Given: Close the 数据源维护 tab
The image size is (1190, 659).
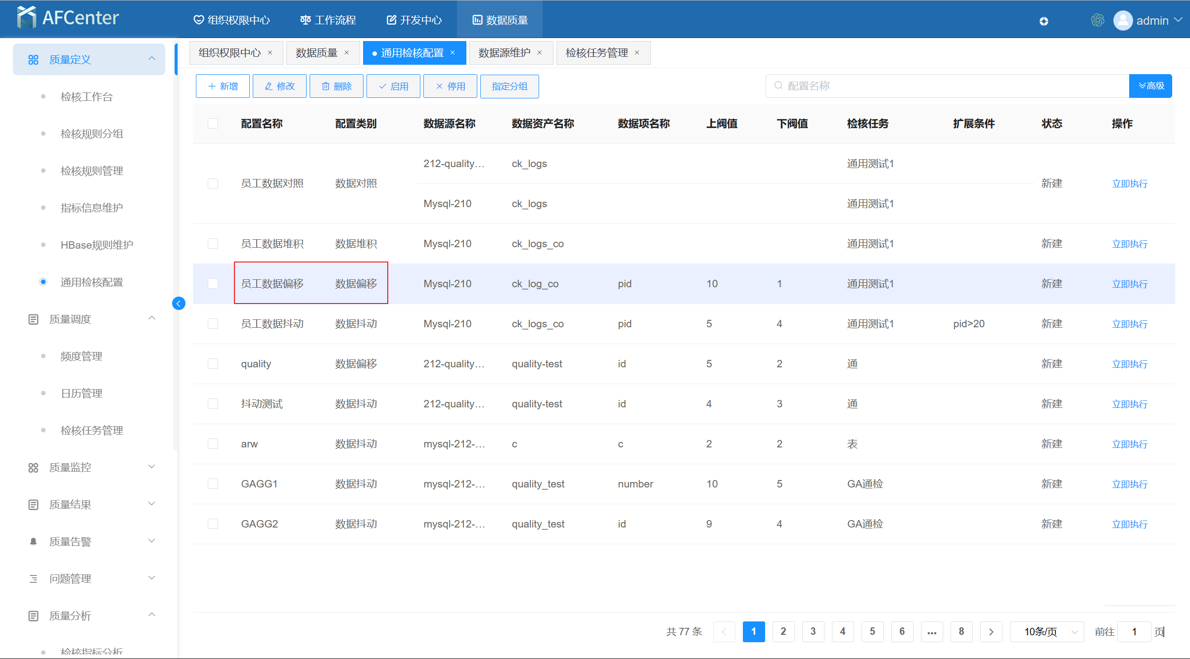Looking at the screenshot, I should click(x=540, y=53).
